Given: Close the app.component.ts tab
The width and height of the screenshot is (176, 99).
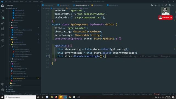Looking at the screenshot, I should tap(88, 5).
